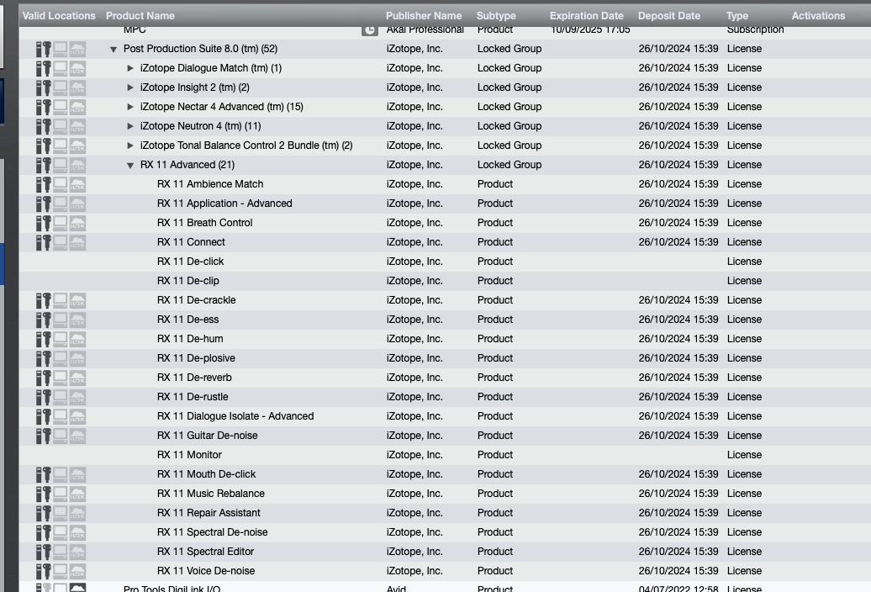Select the RX 11 Voice De-noise product name
Screen dimensions: 871x592
click(206, 571)
